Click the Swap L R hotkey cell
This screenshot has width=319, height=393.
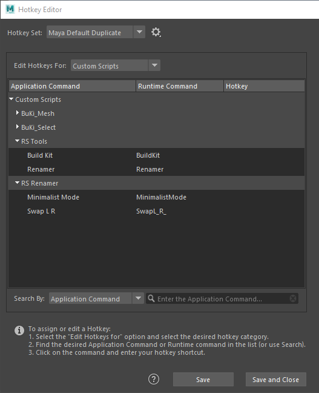pos(264,211)
